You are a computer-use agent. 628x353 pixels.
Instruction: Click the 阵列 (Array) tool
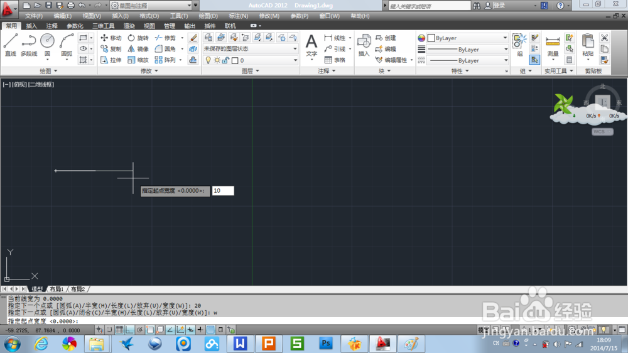click(165, 60)
